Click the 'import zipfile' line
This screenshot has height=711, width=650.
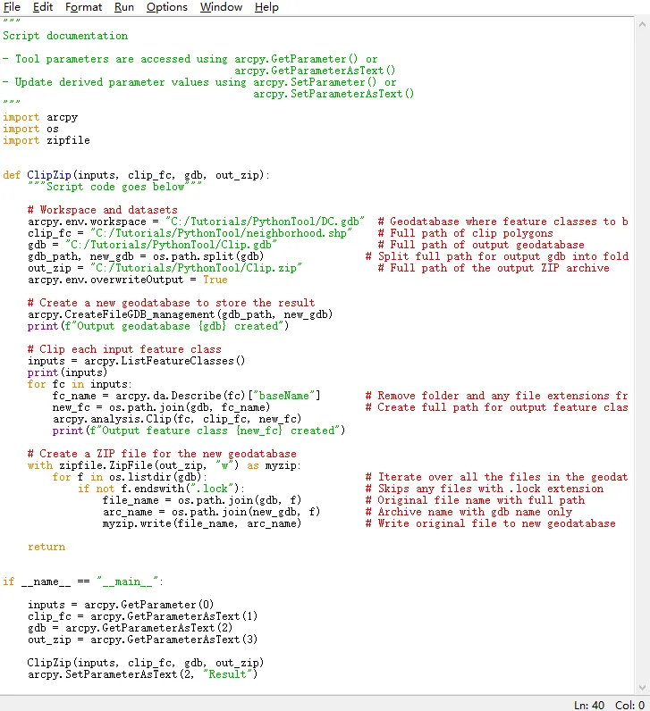click(x=46, y=140)
